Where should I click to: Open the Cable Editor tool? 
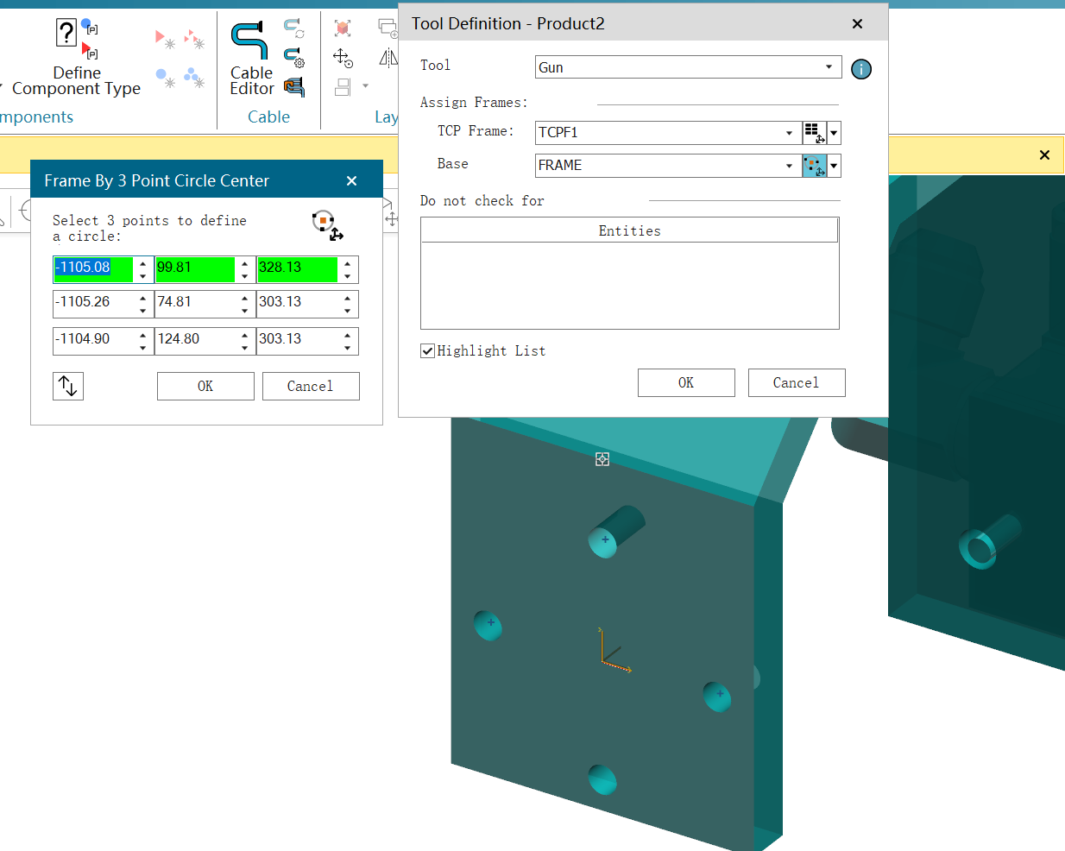coord(251,58)
